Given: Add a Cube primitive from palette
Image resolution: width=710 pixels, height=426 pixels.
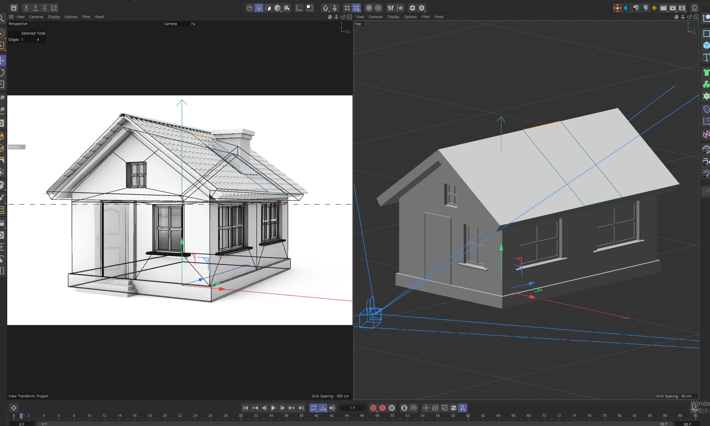Looking at the screenshot, I should [706, 45].
